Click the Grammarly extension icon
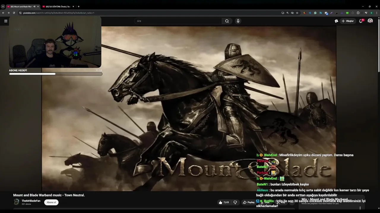Image resolution: width=380 pixels, height=213 pixels. (x=315, y=13)
